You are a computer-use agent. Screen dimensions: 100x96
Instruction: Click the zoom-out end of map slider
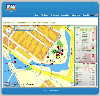point(8,58)
